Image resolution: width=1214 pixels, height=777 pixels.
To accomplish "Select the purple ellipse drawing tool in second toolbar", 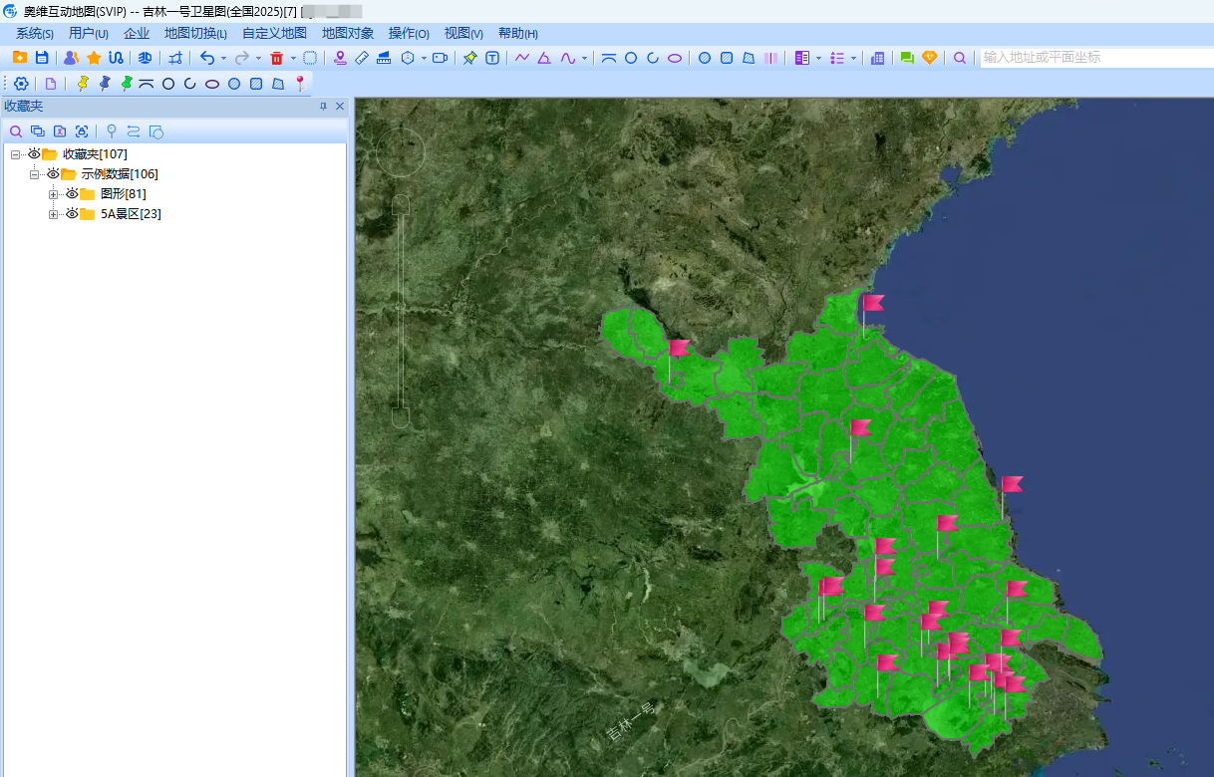I will [212, 84].
